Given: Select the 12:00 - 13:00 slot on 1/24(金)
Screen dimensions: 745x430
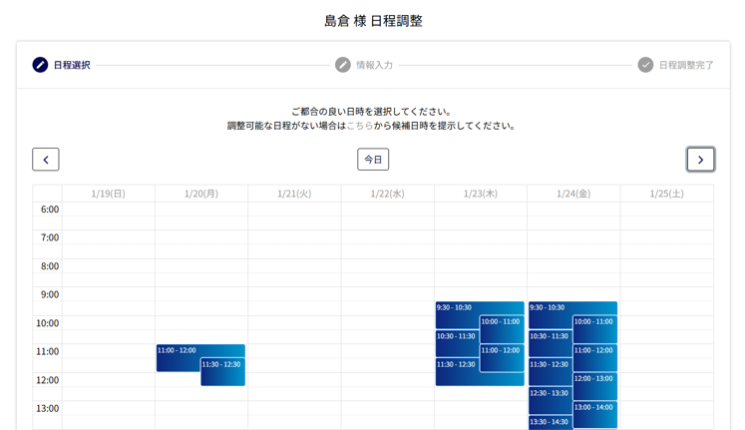Looking at the screenshot, I should pos(594,386).
